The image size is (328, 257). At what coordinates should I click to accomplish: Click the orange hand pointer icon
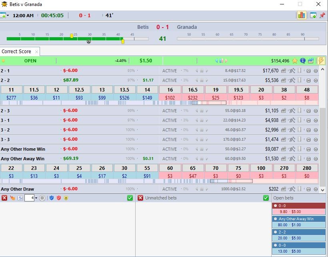coord(12,198)
